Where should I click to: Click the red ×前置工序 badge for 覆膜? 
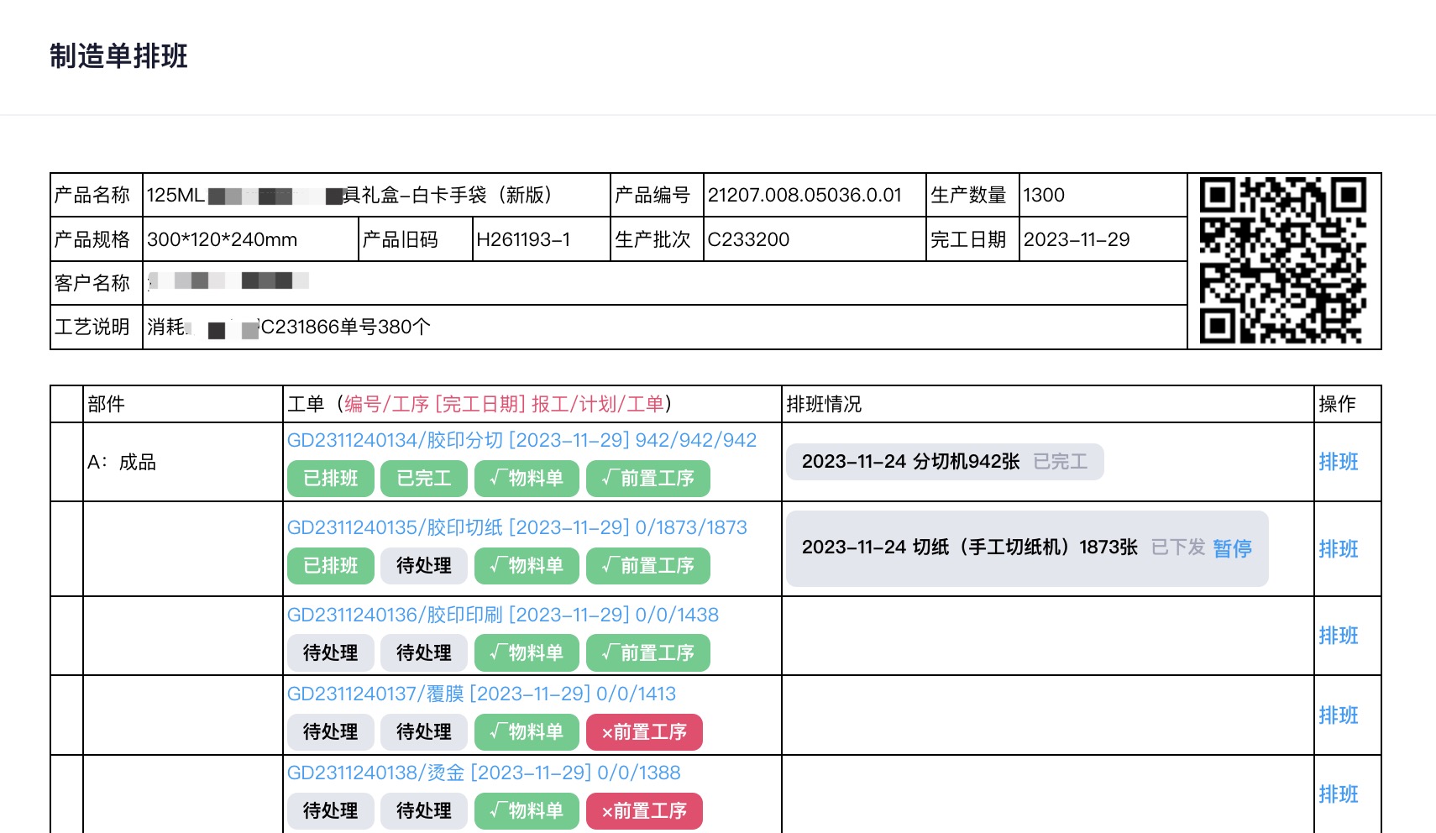click(644, 732)
